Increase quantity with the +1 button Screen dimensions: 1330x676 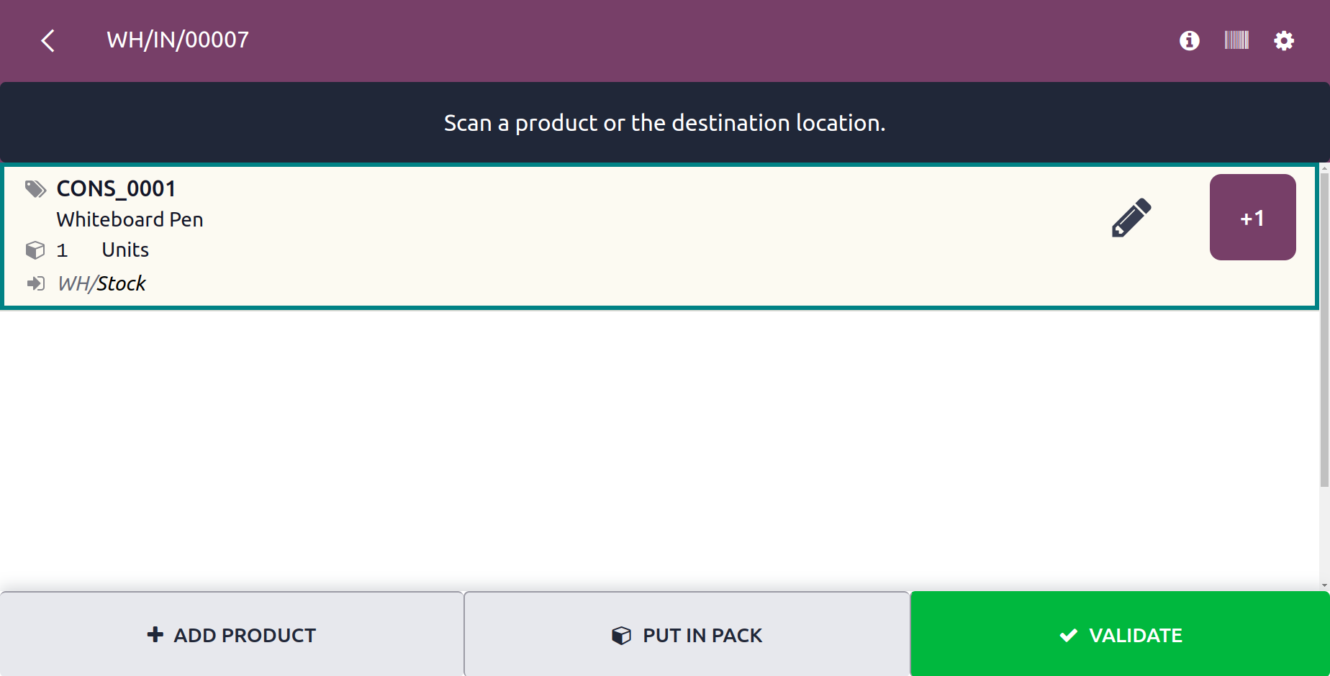click(x=1252, y=217)
